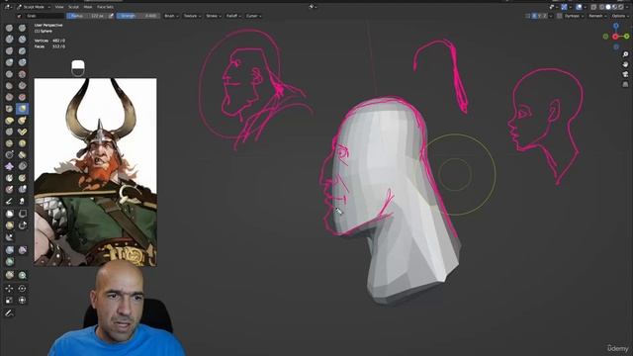Select the Move transform tool
Screen dimensions: 633x356
(9, 288)
